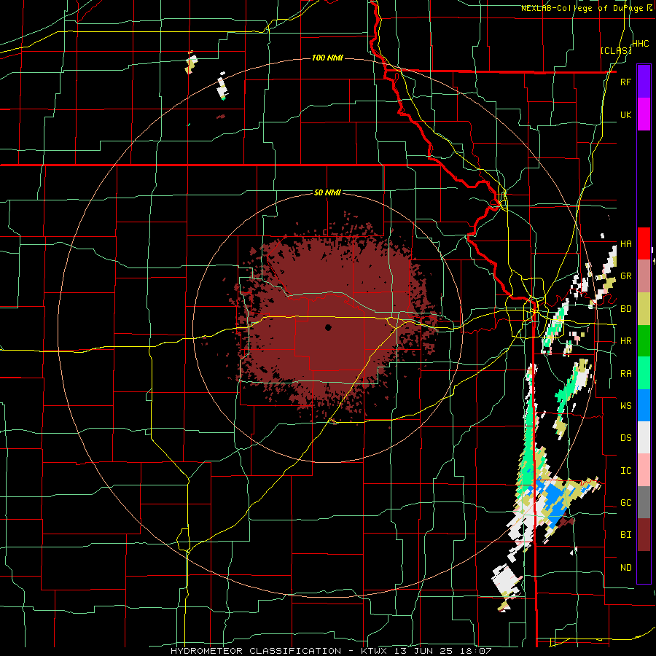Click the BD legend label
This screenshot has width=656, height=656.
point(625,309)
